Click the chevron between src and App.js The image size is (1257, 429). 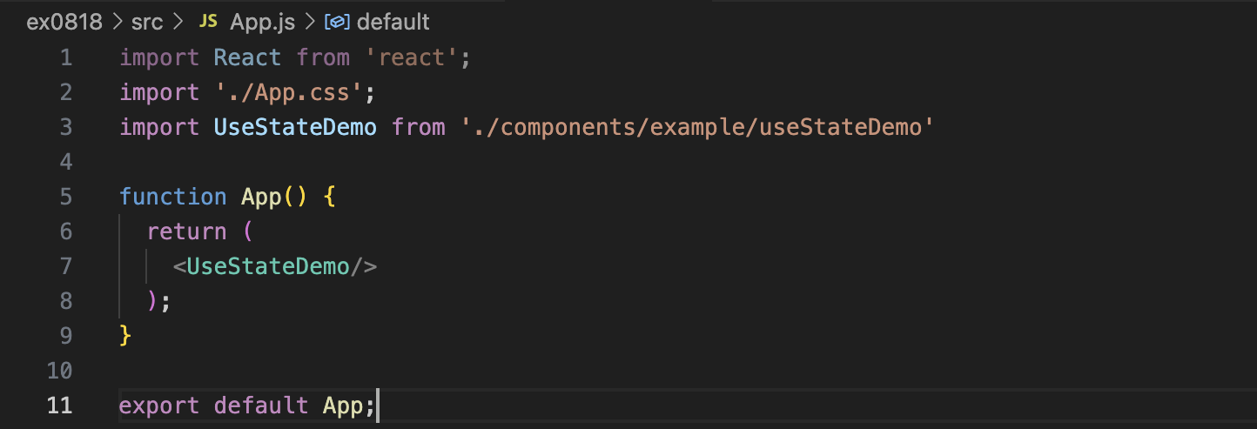[178, 22]
